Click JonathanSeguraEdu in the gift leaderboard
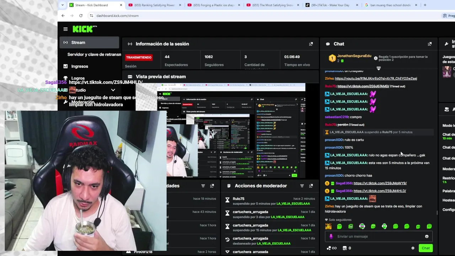455x256 pixels. click(x=354, y=56)
